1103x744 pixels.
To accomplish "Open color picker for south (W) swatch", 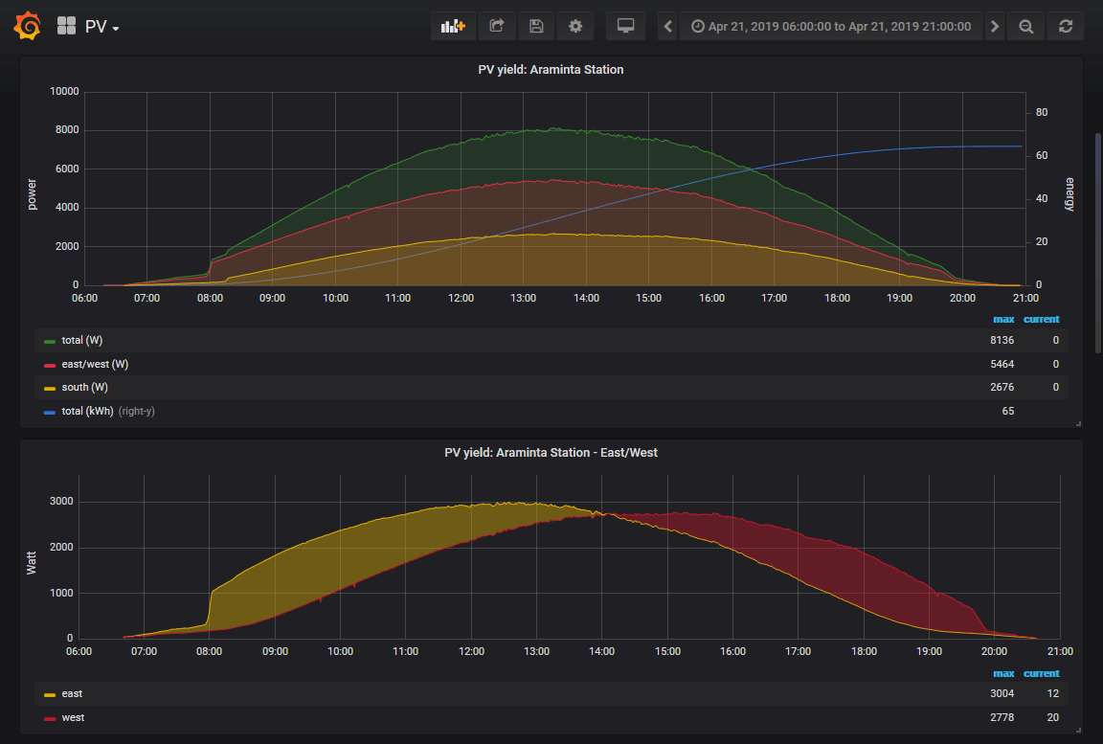I will [x=49, y=388].
